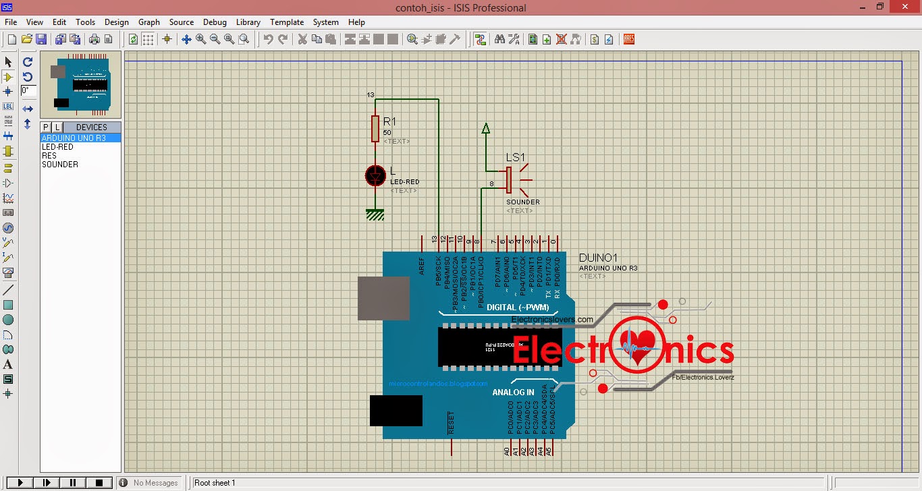Screen dimensions: 922x491
Task: Choose the Subcircuit mode tool
Action: pos(8,151)
